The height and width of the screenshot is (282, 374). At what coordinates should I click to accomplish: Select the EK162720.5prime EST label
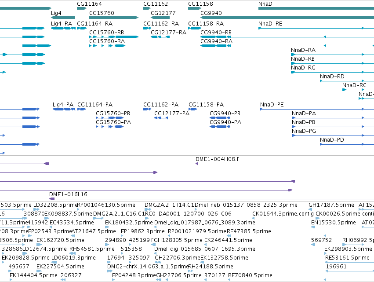[x=60, y=240]
